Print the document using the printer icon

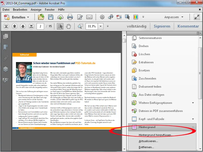[70, 17]
